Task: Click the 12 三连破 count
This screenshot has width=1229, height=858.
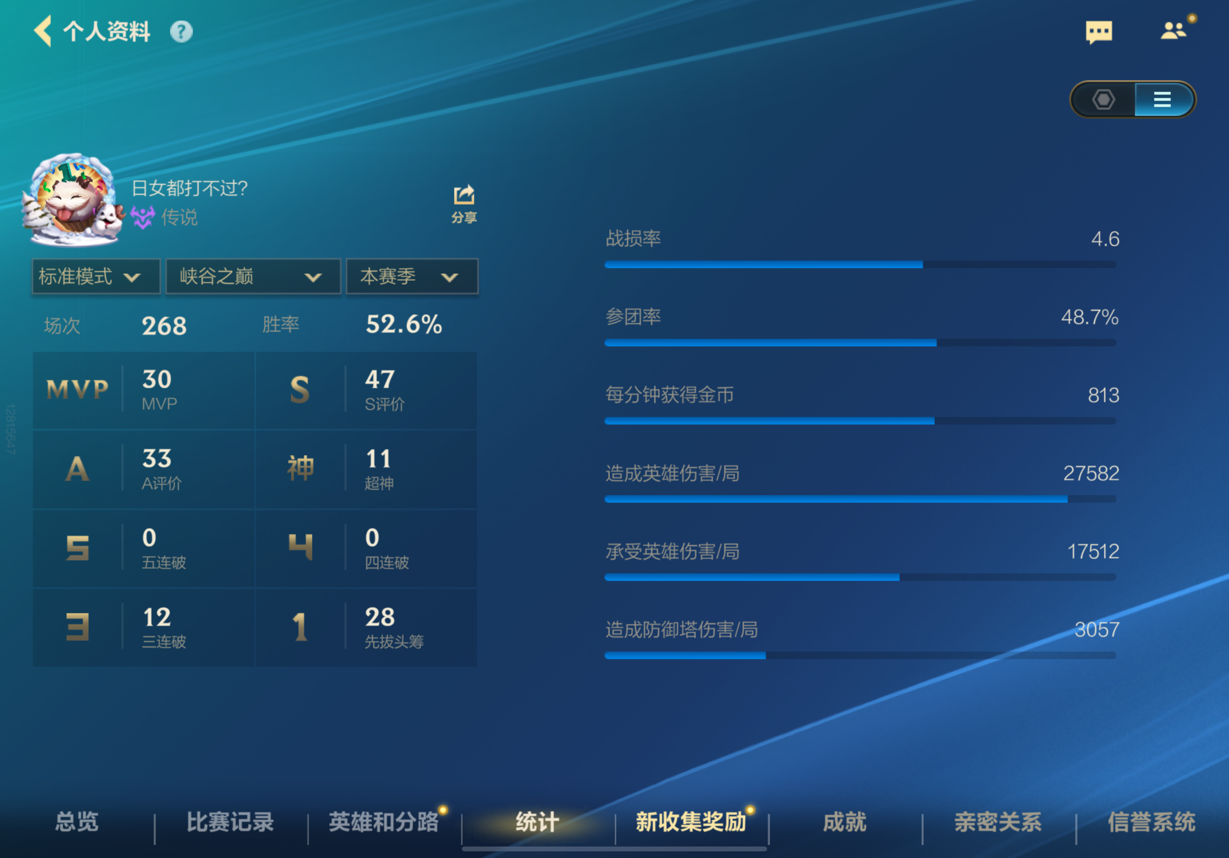Action: coord(157,617)
